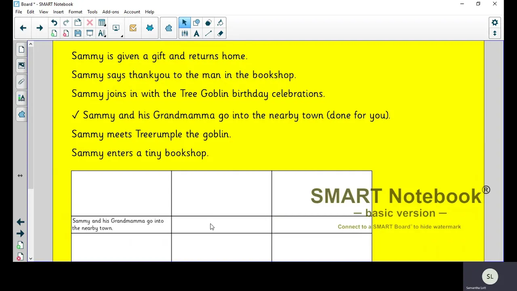Select 'Tree Goblin birthday celebrations' sentence

(x=198, y=94)
